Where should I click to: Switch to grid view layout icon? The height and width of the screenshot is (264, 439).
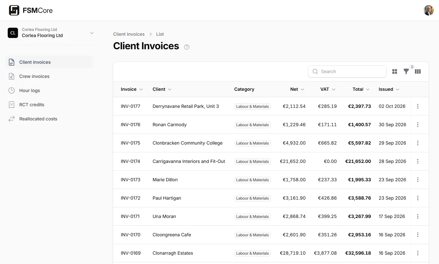(x=395, y=71)
